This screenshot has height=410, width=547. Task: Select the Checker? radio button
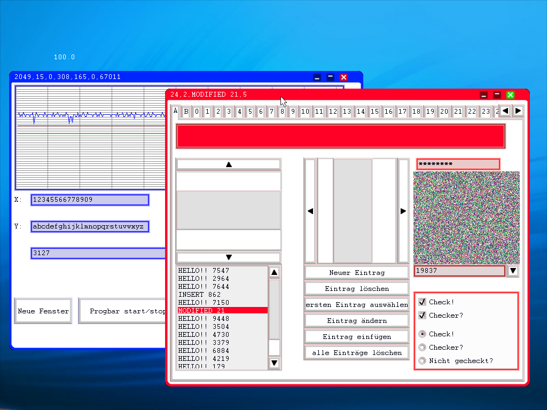[422, 347]
